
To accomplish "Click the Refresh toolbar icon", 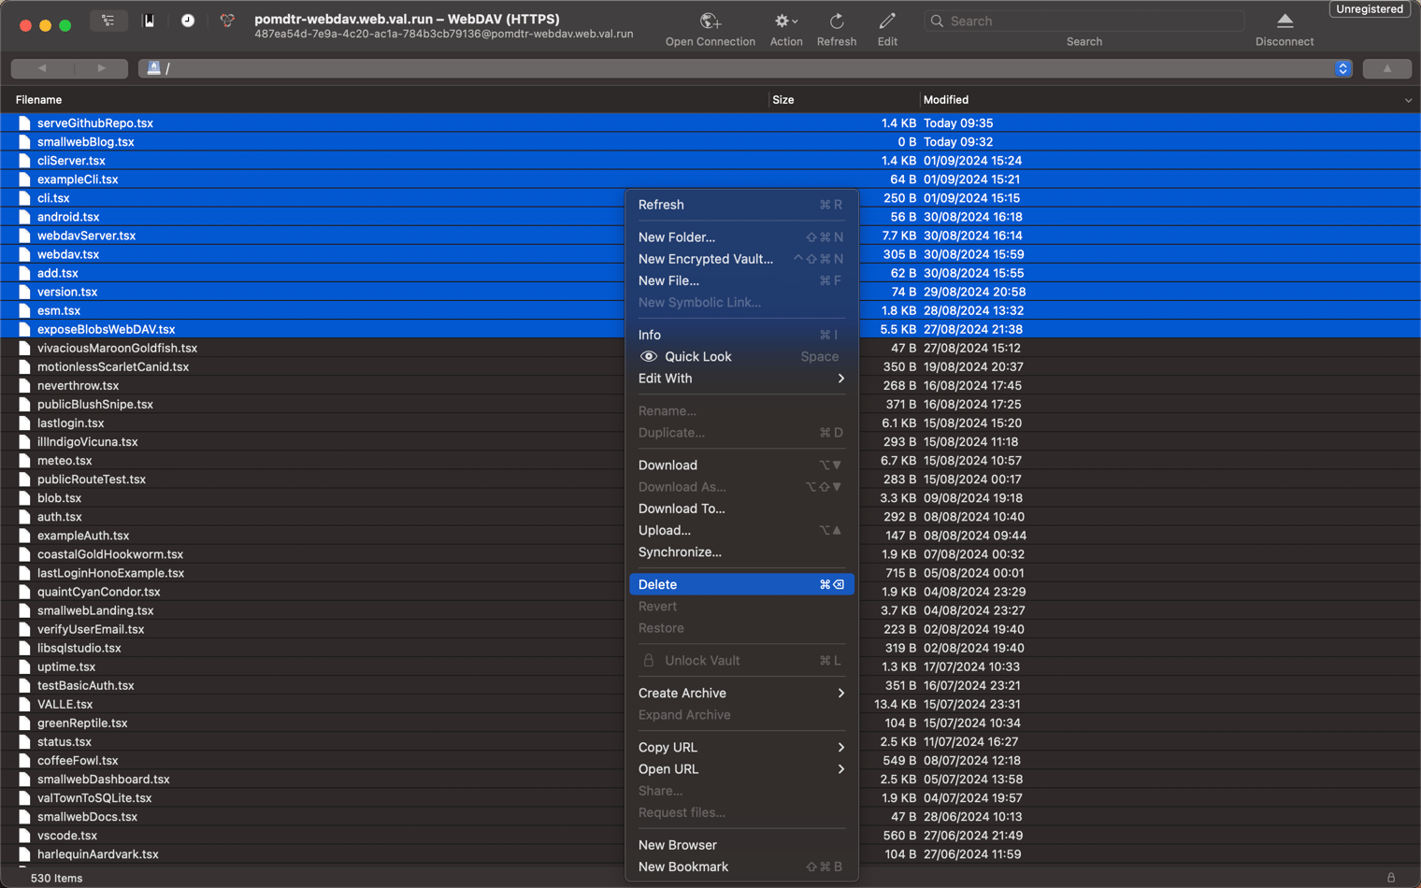I will pos(836,21).
